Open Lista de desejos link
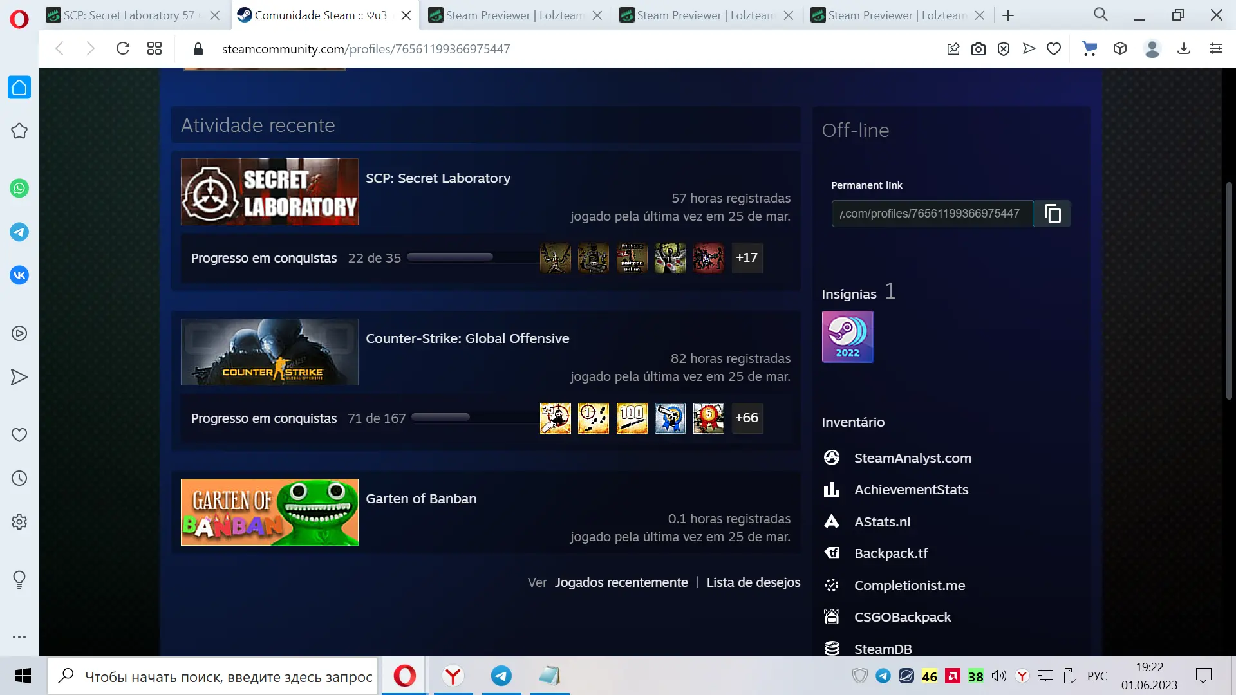Viewport: 1236px width, 695px height. point(753,582)
